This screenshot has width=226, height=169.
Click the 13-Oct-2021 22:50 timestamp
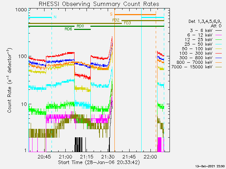point(210,166)
